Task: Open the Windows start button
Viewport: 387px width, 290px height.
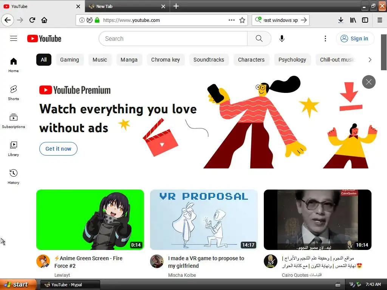Action: [18, 284]
